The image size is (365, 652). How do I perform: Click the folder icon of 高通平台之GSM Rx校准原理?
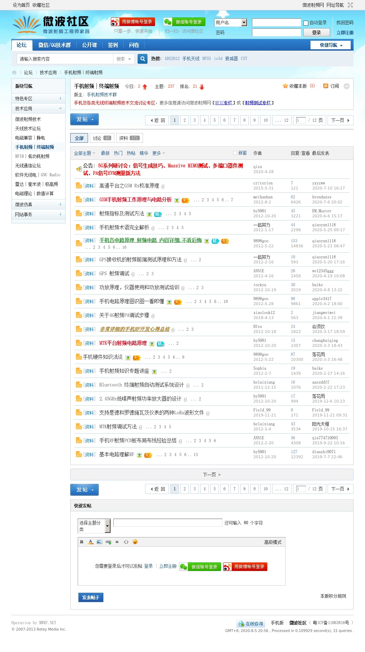tap(79, 186)
